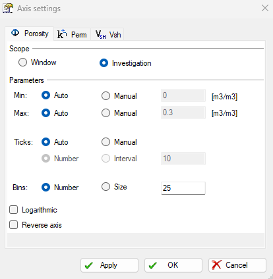This screenshot has height=279, width=273.
Task: Click the Porosity phi symbol icon
Action: (x=15, y=33)
